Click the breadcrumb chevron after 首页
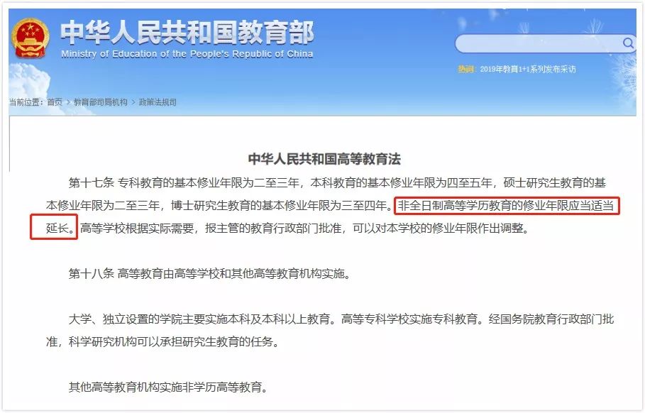This screenshot has height=413, width=645. point(68,102)
